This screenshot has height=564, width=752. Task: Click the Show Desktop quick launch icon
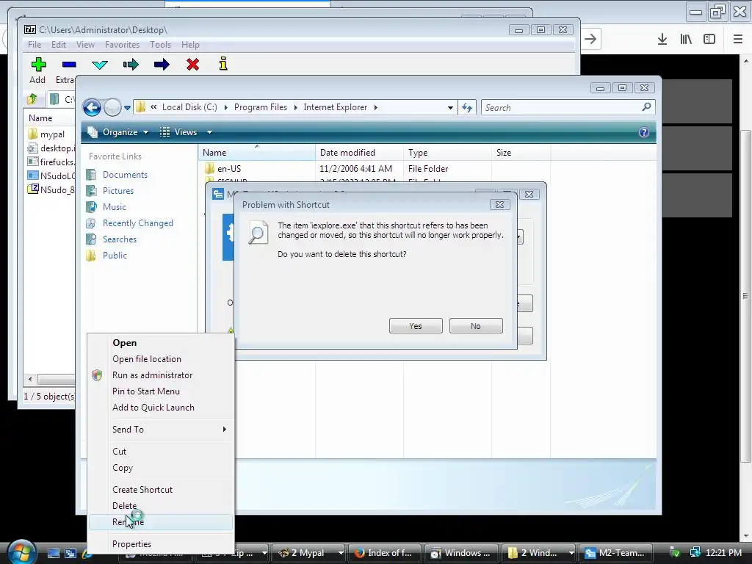click(x=53, y=553)
